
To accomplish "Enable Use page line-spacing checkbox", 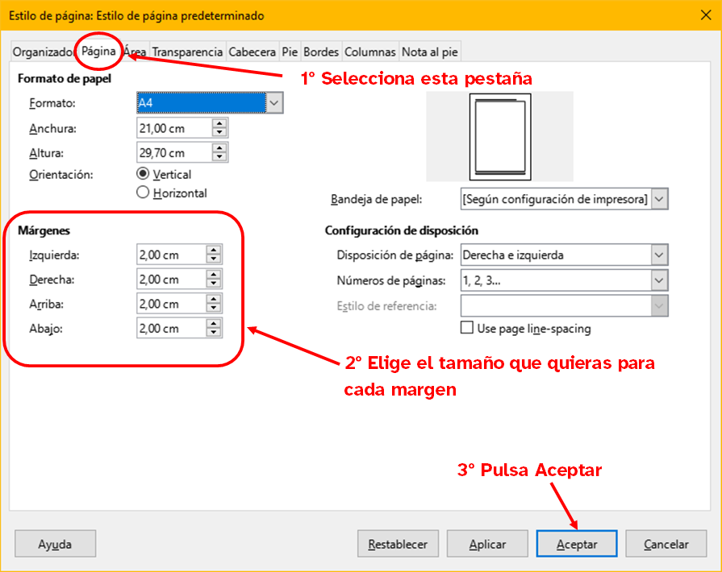I will coord(466,328).
